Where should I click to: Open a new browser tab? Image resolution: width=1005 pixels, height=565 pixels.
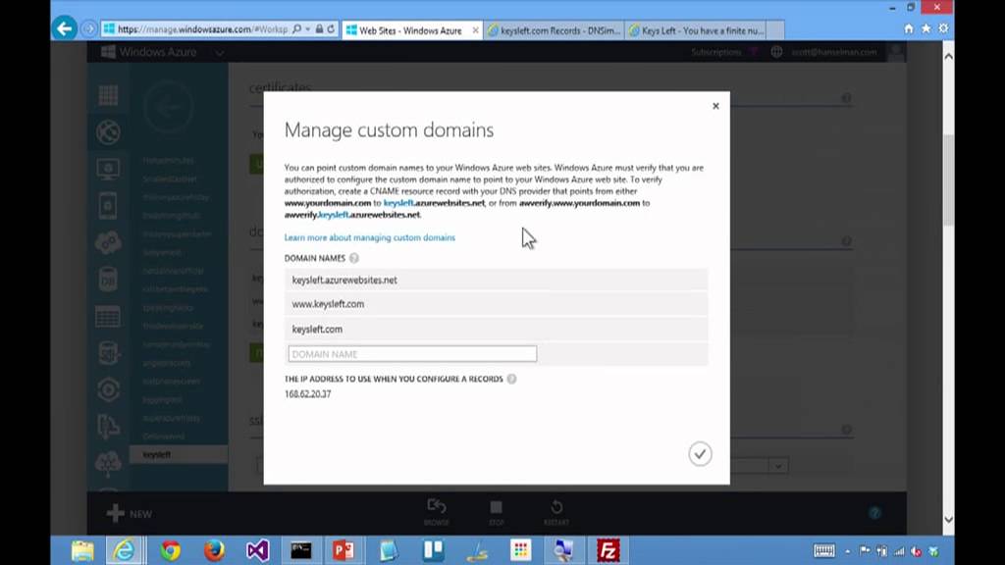(x=775, y=30)
